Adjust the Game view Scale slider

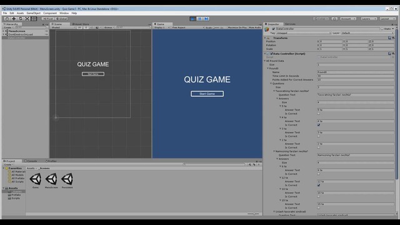point(216,27)
